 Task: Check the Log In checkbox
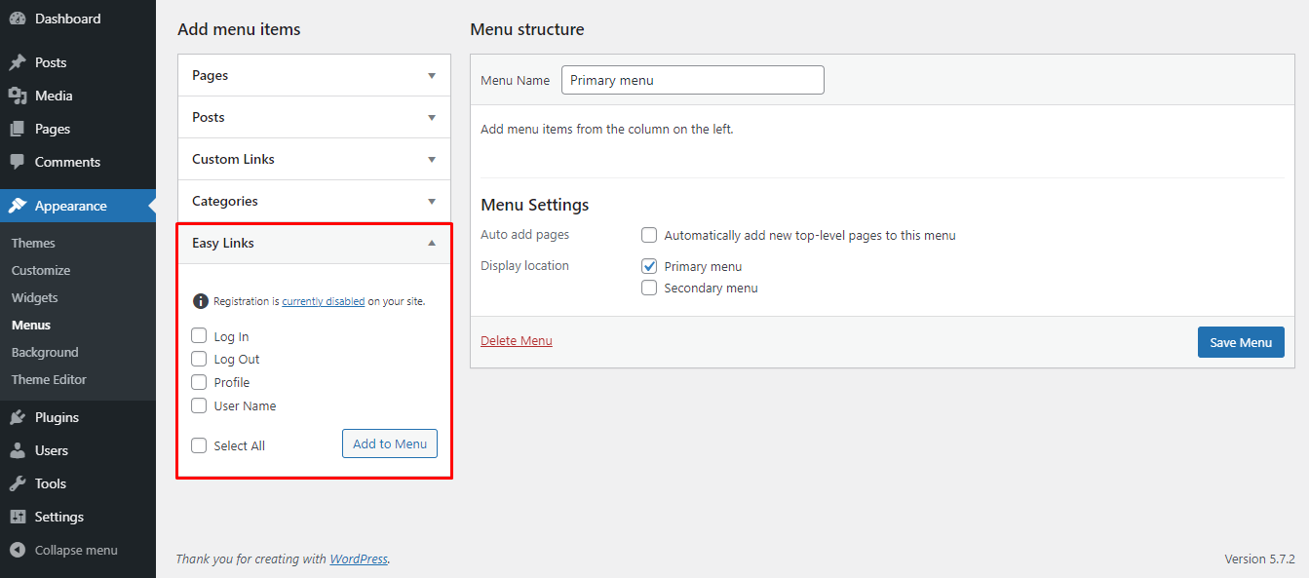(199, 336)
